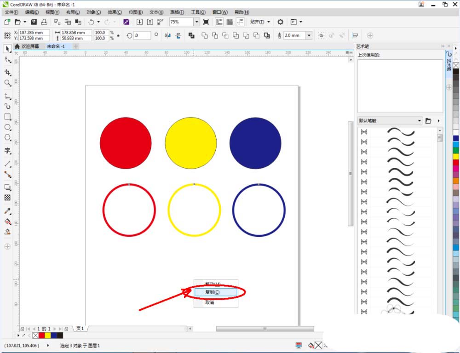
Task: Select the Drop Shadow tool
Action: click(8, 188)
